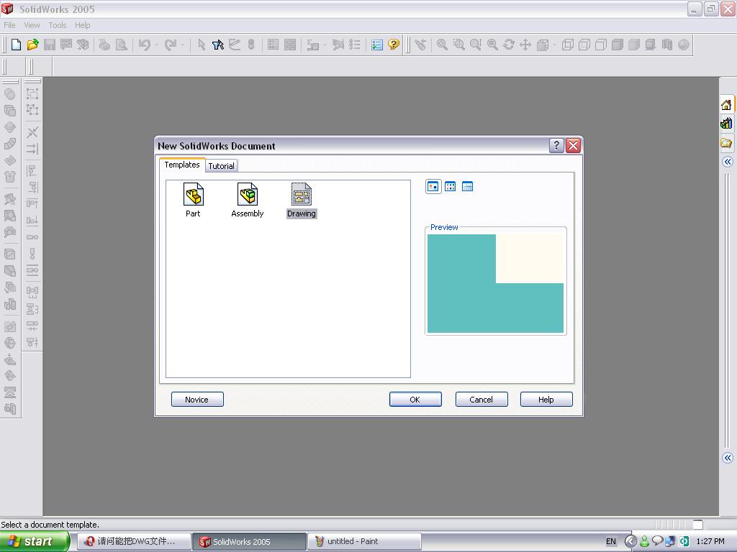Click the dialog's question mark help icon
Viewport: 737px width, 552px height.
point(556,145)
